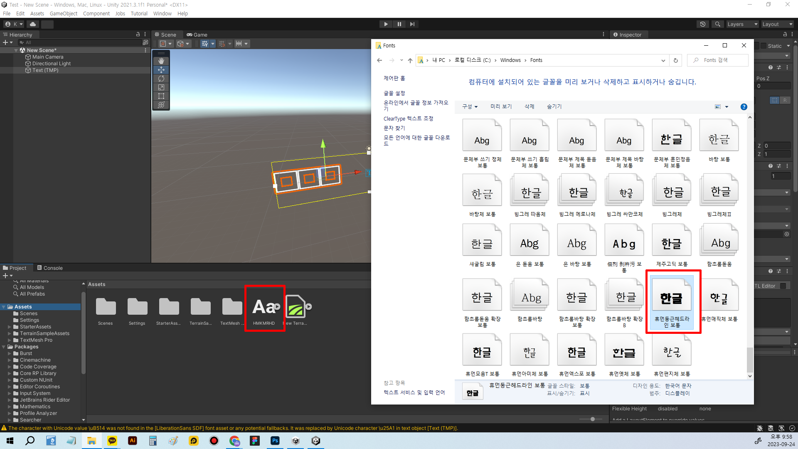Switch to the Console tab
This screenshot has height=449, width=798.
(x=50, y=268)
